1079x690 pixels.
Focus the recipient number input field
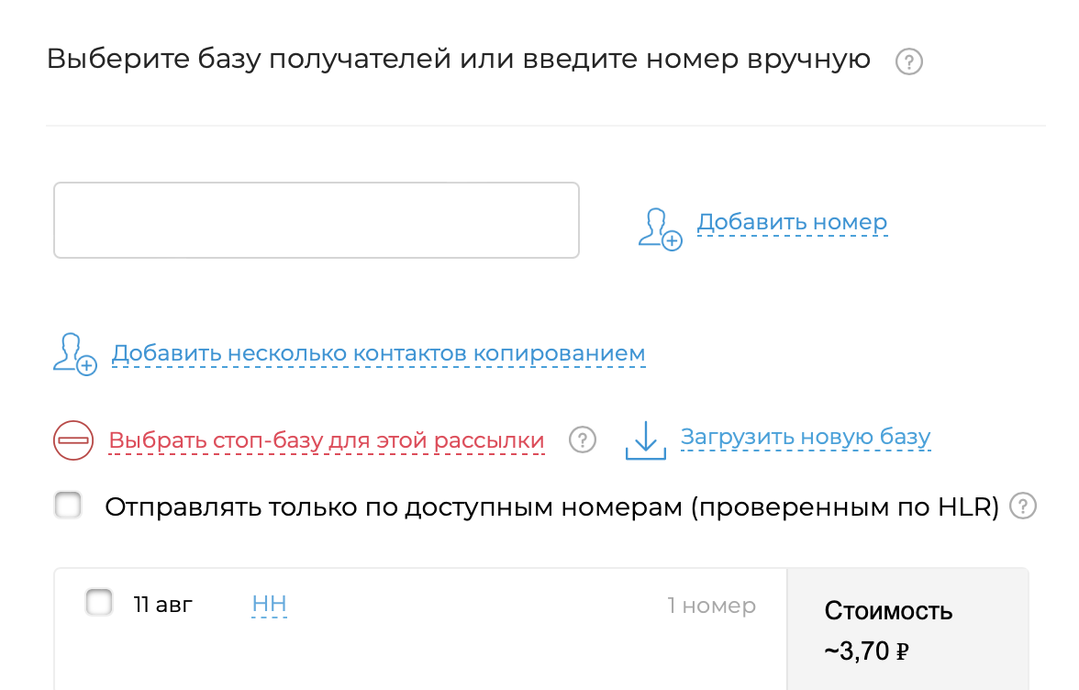(x=317, y=220)
